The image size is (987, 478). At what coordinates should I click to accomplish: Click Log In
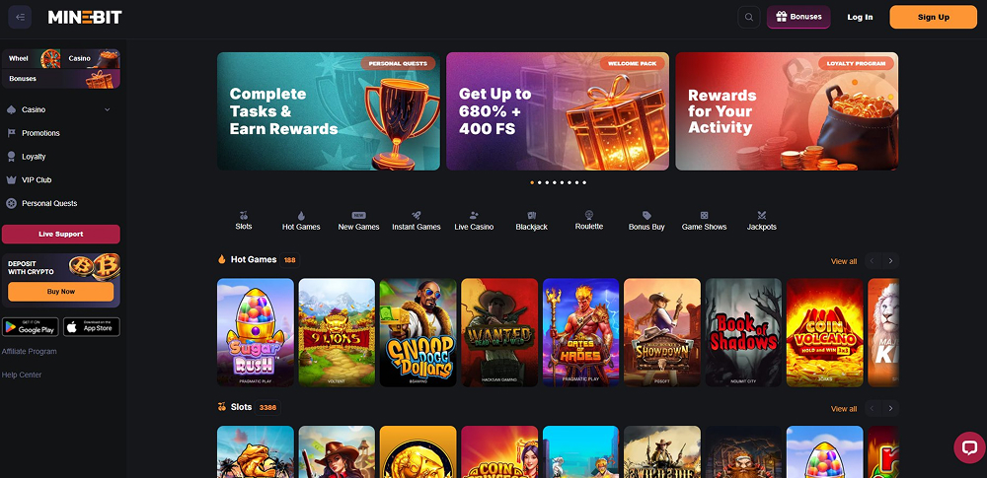(860, 17)
